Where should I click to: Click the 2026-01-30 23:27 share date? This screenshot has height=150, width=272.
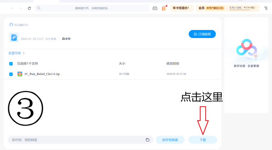pyautogui.click(x=32, y=39)
